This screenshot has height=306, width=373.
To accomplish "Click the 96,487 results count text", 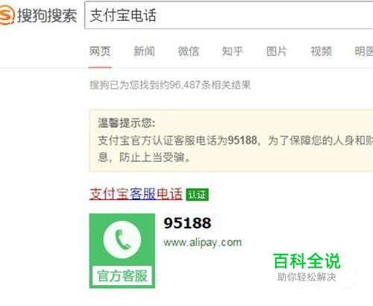I will pyautogui.click(x=170, y=85).
